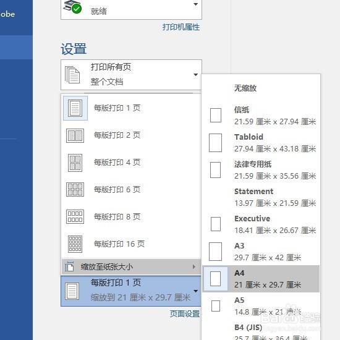Choose Statement 13.97 x 21.59 厘米 paper
Viewport: 340px width, 340px height.
pyautogui.click(x=261, y=197)
